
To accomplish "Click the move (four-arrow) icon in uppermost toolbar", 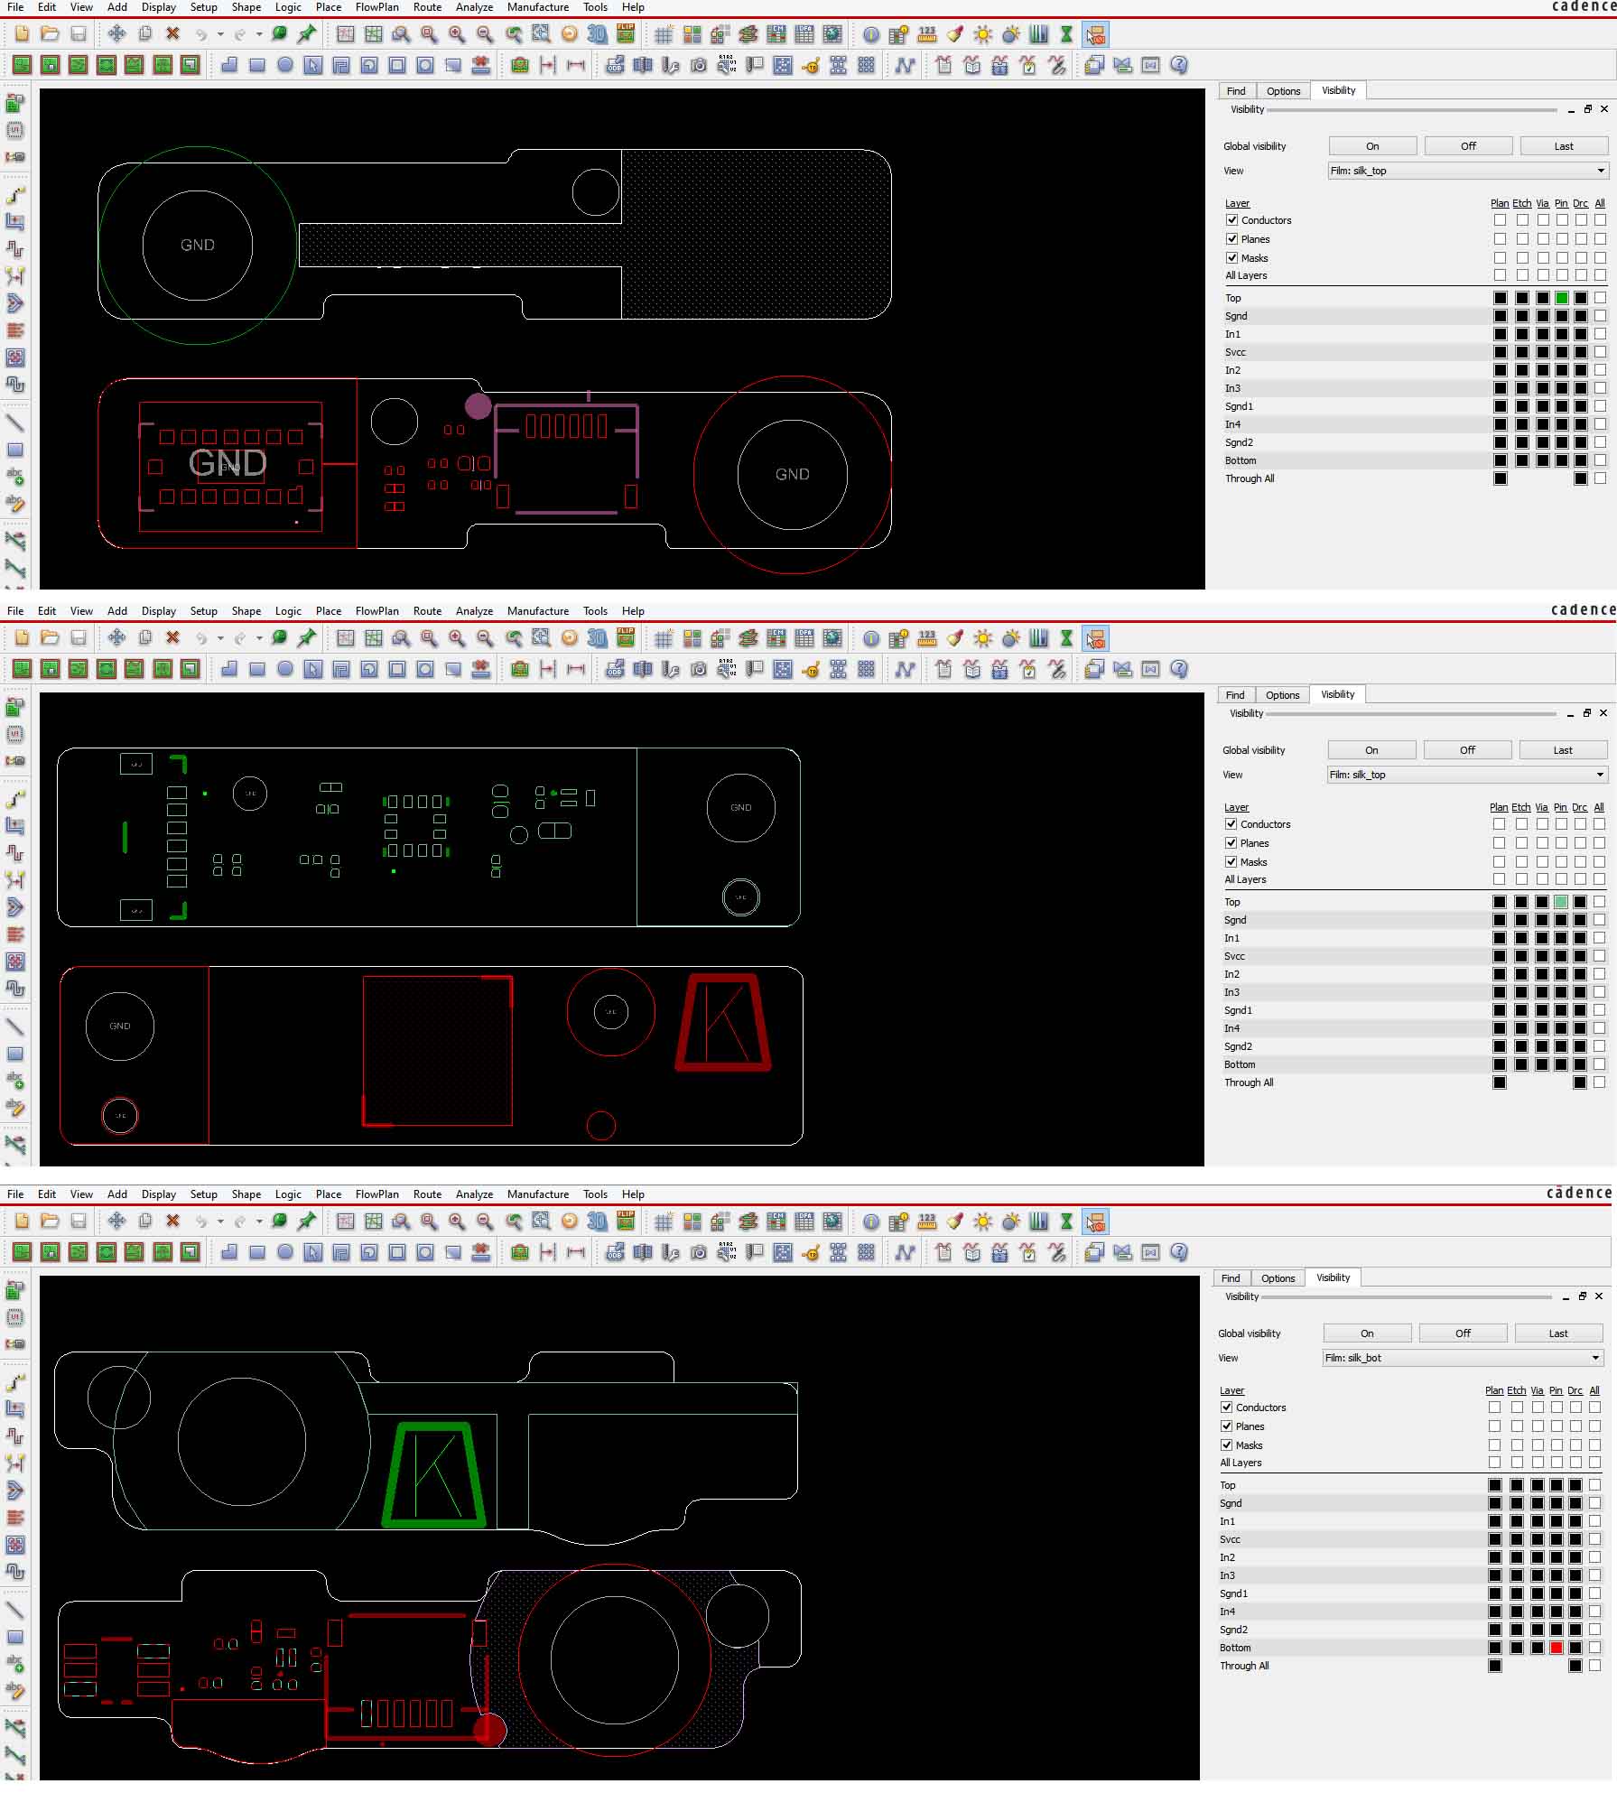I will [116, 33].
